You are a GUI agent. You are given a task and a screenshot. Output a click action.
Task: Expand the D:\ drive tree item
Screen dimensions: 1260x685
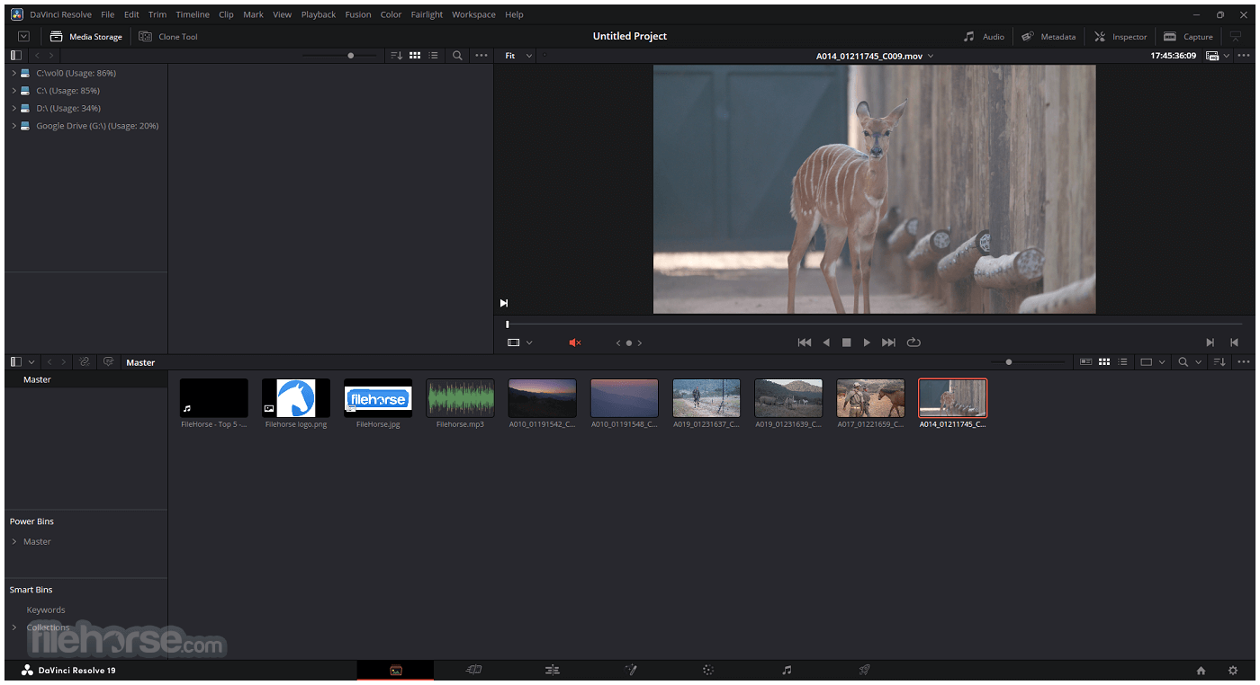point(14,109)
